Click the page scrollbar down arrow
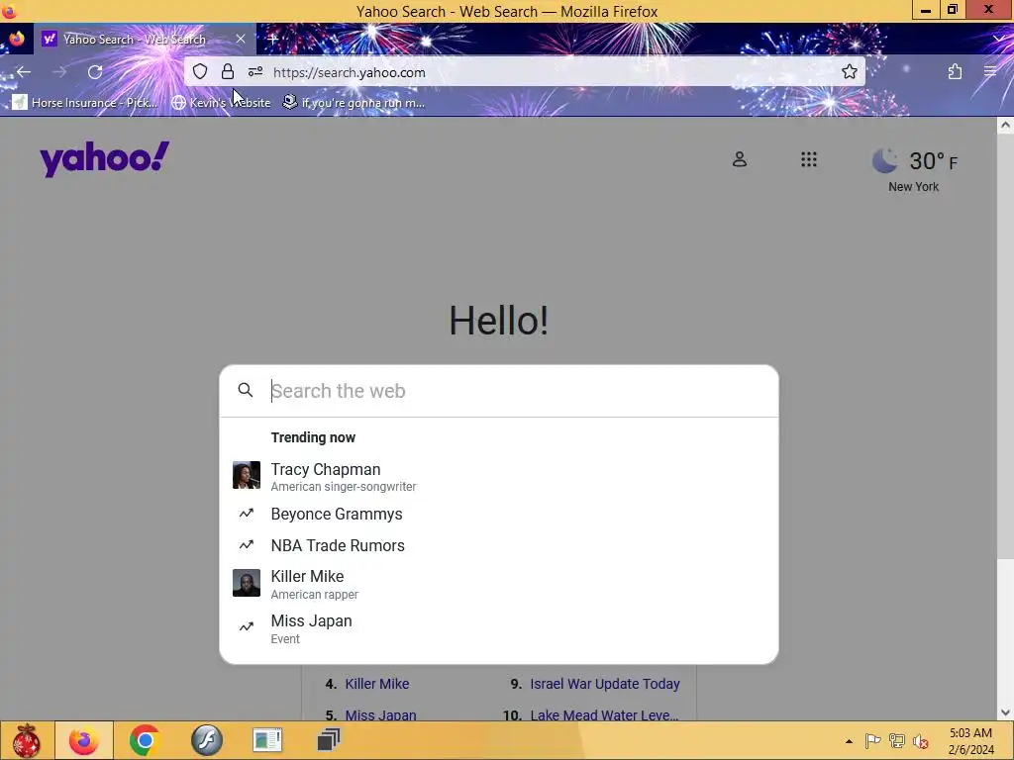The height and width of the screenshot is (760, 1014). point(1005,712)
